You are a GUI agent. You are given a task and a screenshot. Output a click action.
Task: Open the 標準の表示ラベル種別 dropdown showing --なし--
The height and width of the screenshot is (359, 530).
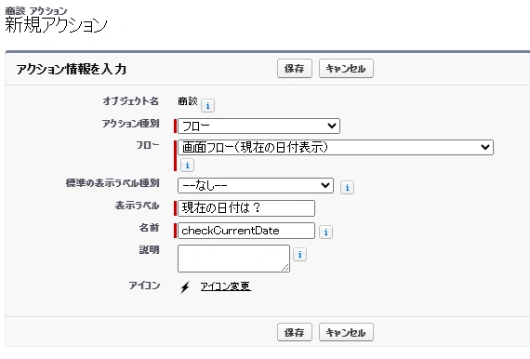coord(256,186)
